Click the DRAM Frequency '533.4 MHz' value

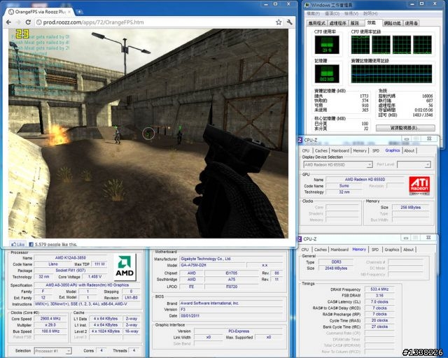point(379,289)
